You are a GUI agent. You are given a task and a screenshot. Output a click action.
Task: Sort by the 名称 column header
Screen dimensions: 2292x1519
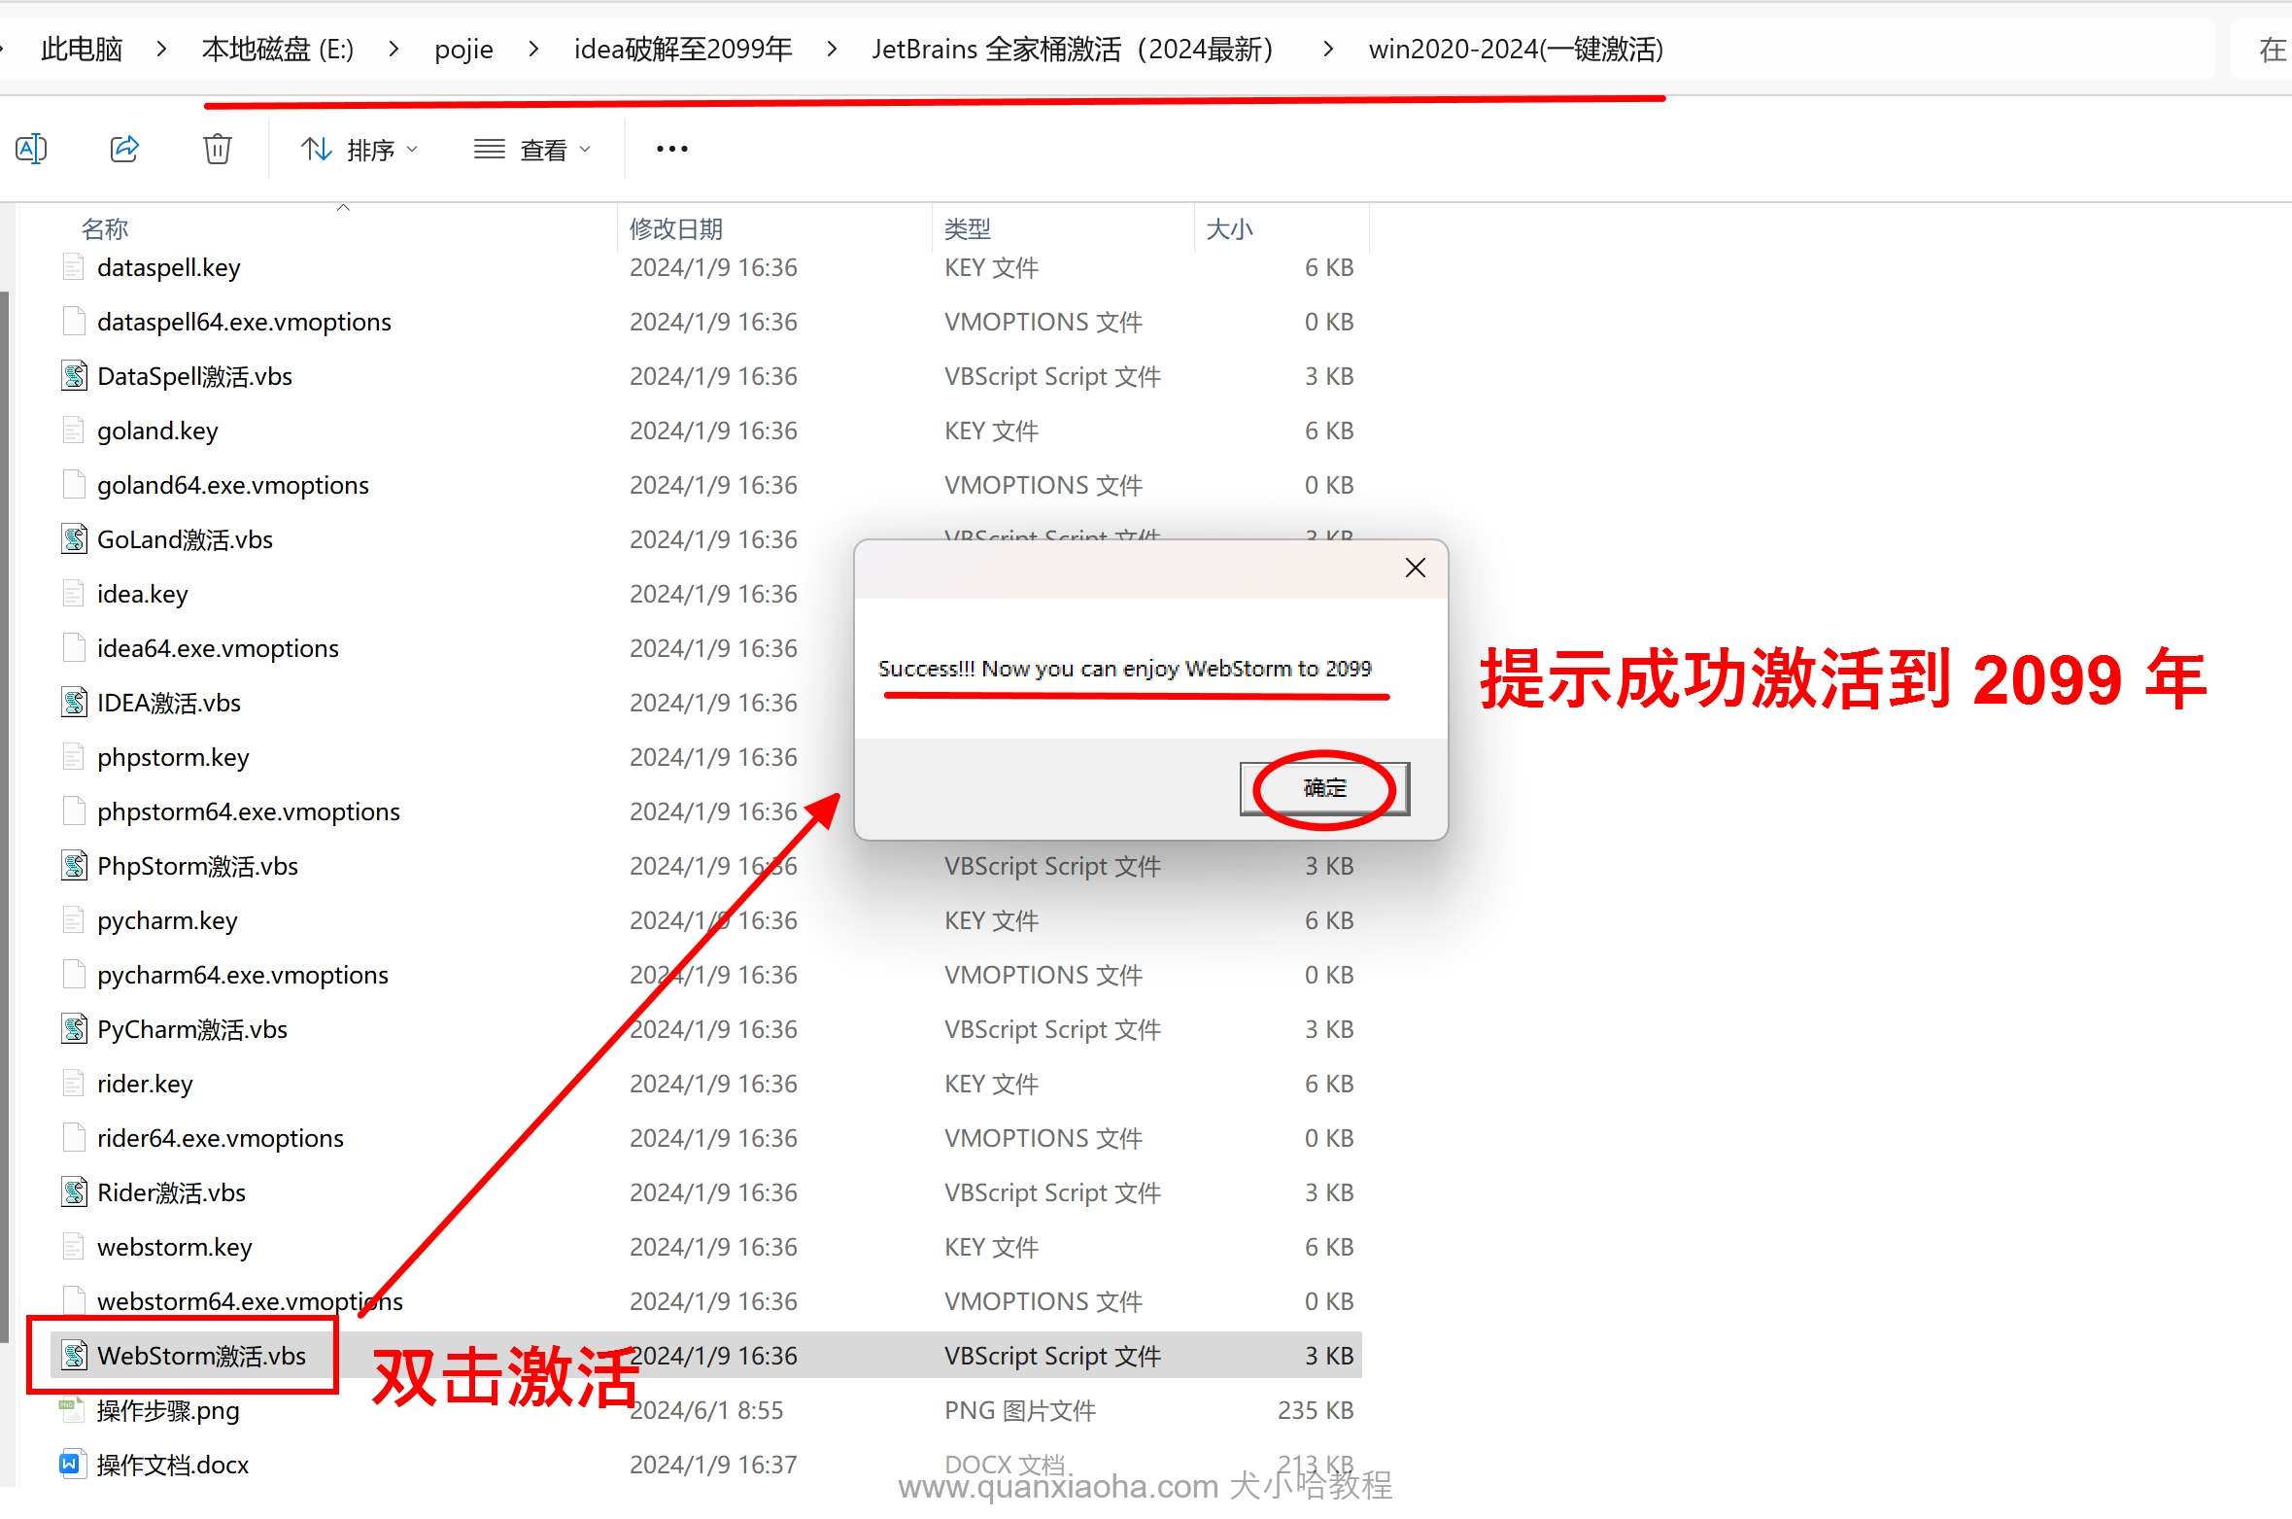105,229
